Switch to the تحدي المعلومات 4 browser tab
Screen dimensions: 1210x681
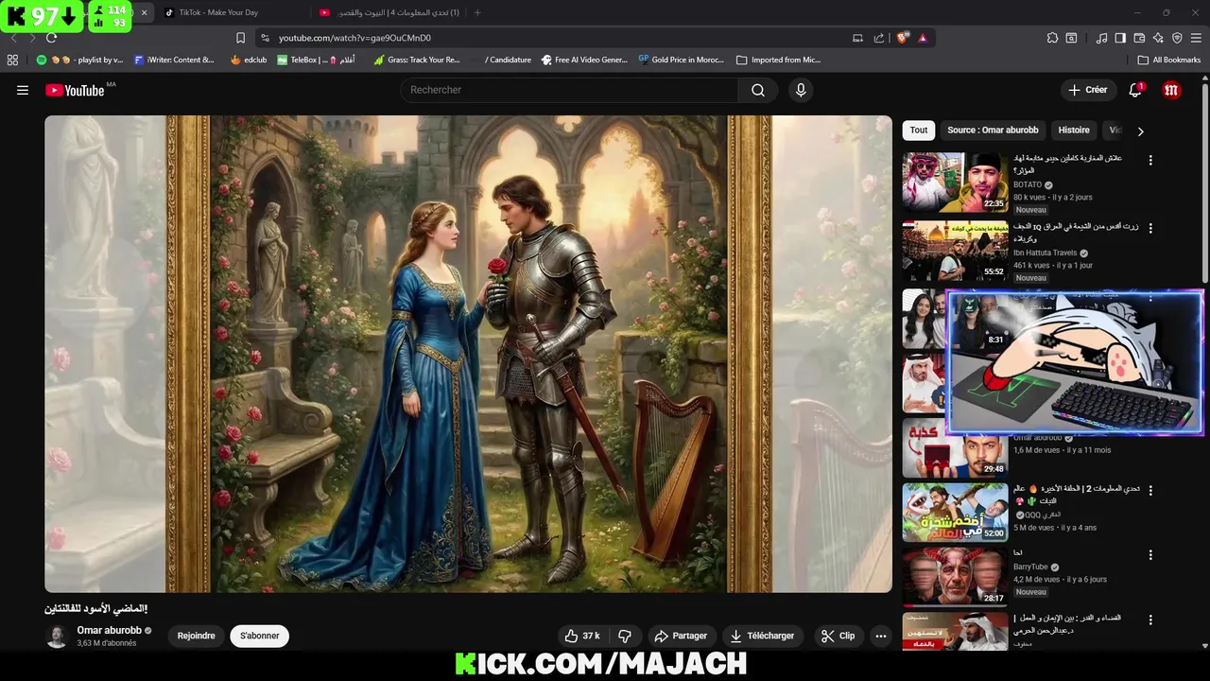pos(389,12)
